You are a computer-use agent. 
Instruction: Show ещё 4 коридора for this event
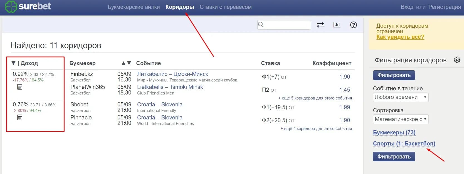tap(316, 129)
